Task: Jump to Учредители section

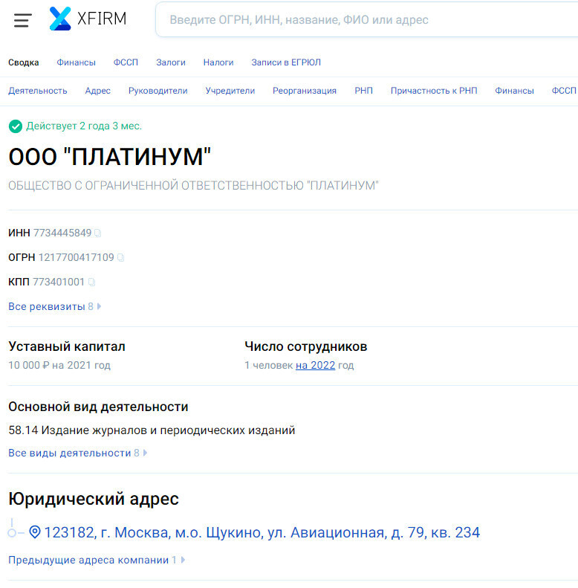Action: pos(230,91)
